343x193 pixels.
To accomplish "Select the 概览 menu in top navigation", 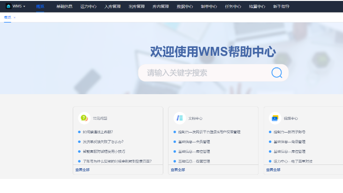I will pos(40,7).
